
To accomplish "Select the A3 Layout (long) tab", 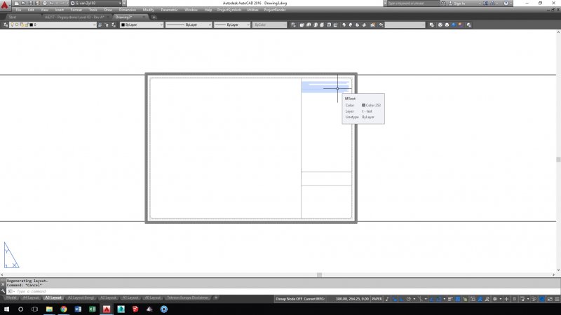I will tap(79, 297).
